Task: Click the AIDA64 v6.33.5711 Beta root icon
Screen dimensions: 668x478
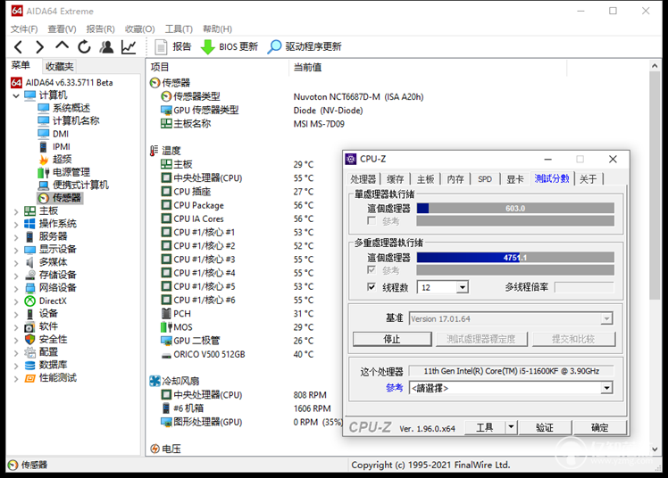Action: point(17,83)
